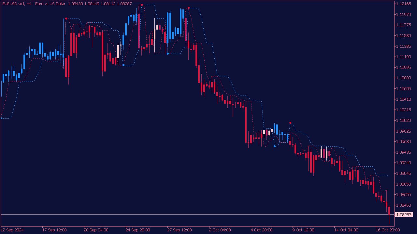Click the 14 Oct 04:00 time label
The image size is (417, 234).
pos(346,230)
